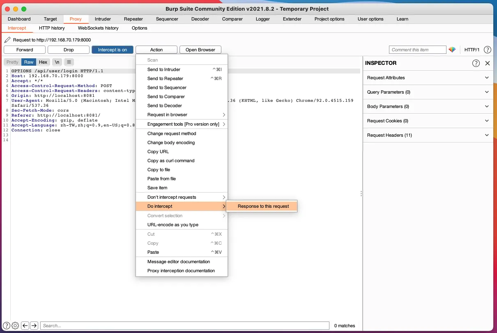Select Change request method
Screen dimensions: 497x333
[x=182, y=133]
